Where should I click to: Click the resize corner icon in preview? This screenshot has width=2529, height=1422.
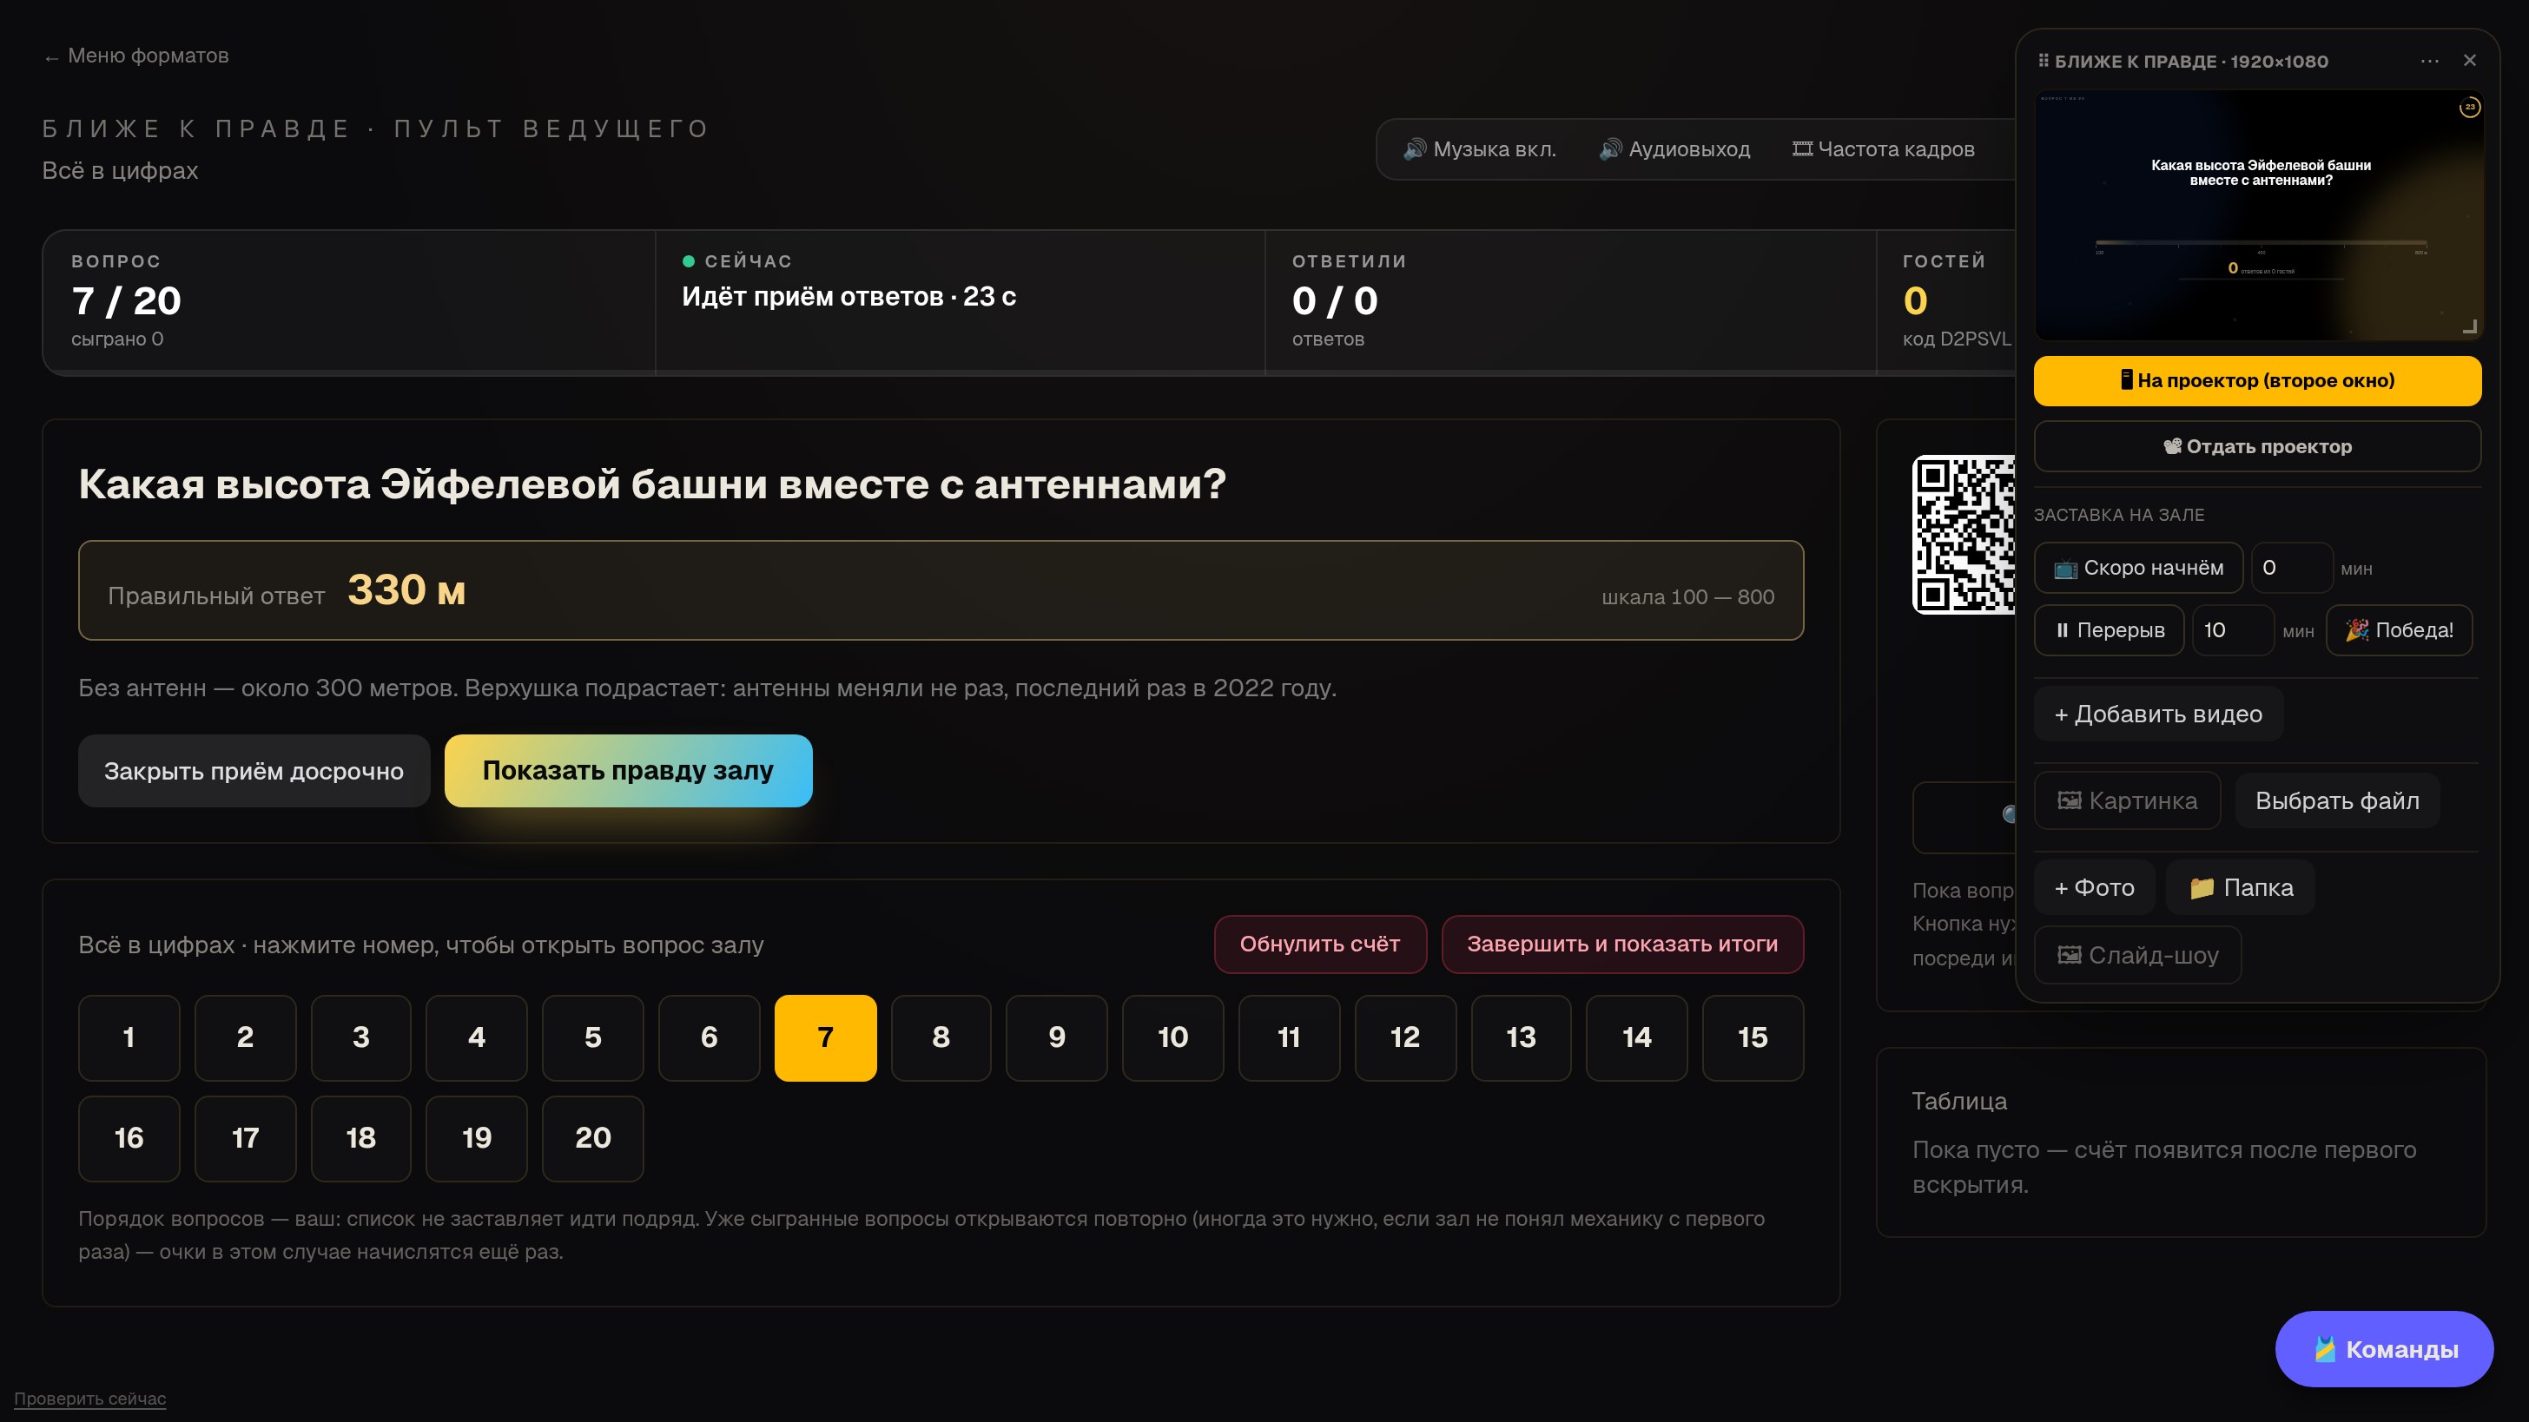(2470, 326)
